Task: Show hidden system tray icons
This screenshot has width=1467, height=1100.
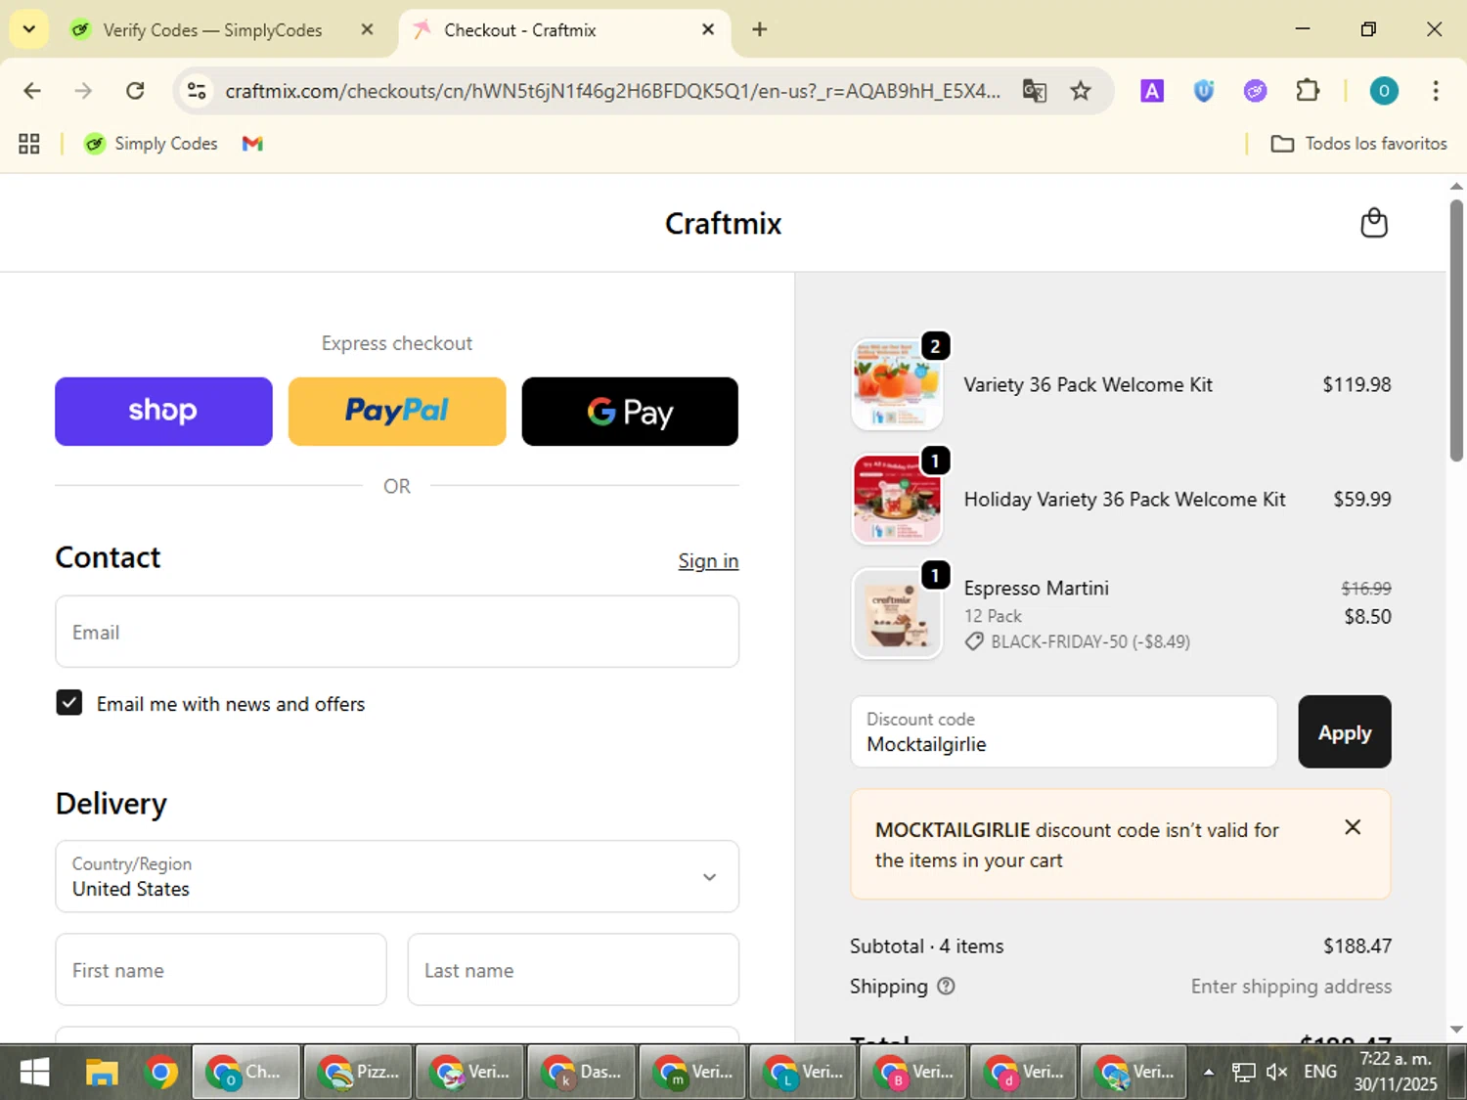Action: point(1209,1072)
